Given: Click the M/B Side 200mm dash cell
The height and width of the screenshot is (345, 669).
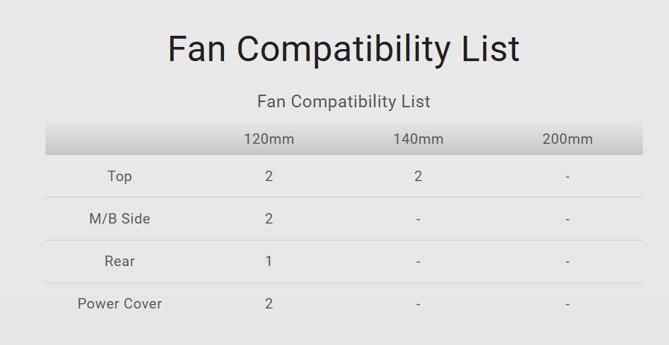Looking at the screenshot, I should pos(567,220).
